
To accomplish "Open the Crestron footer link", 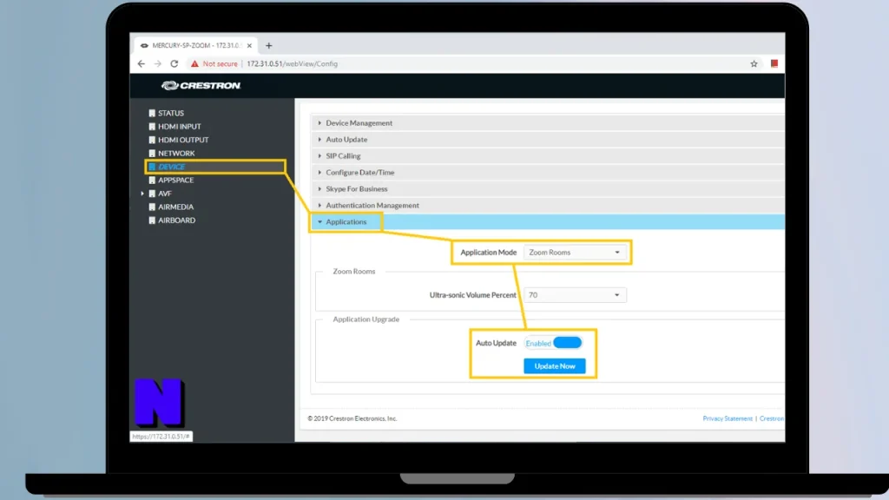I will [x=772, y=418].
